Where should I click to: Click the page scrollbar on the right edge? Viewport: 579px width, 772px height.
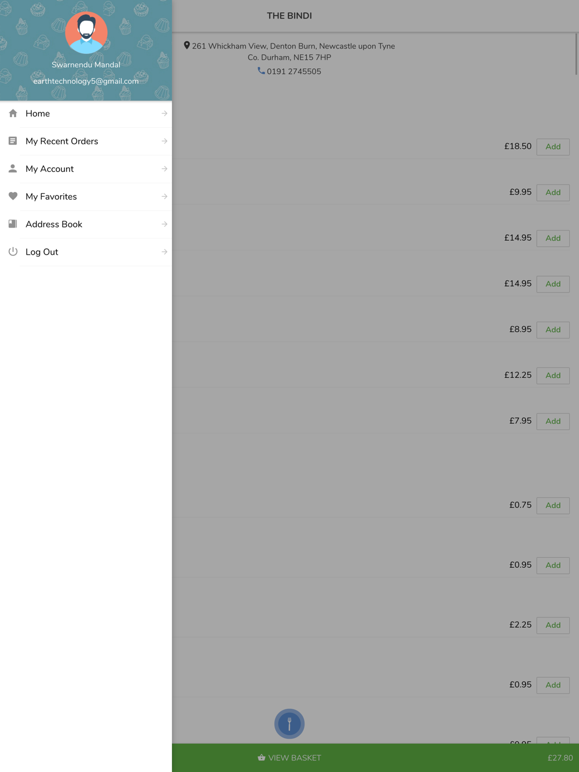576,54
